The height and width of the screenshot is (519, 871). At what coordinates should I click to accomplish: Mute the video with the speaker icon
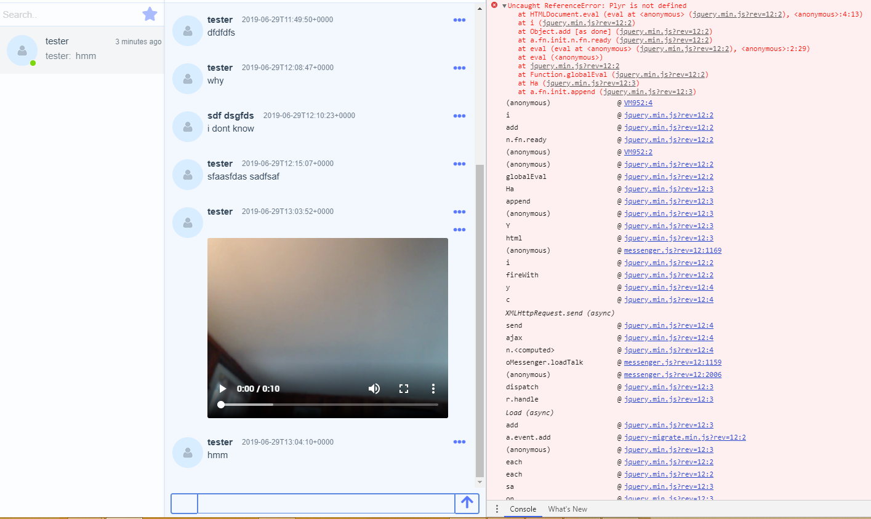[374, 389]
